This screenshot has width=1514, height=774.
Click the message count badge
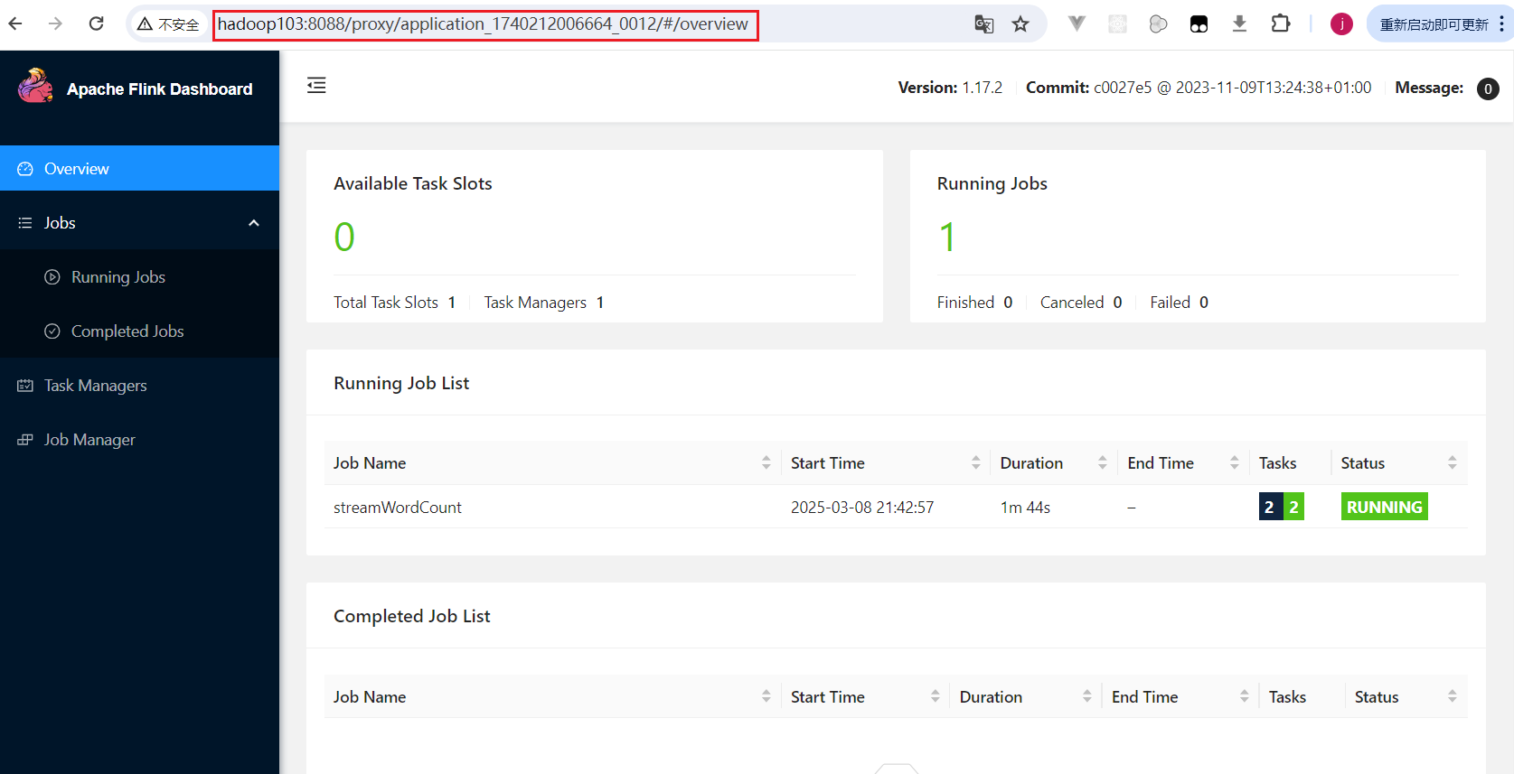[x=1487, y=89]
